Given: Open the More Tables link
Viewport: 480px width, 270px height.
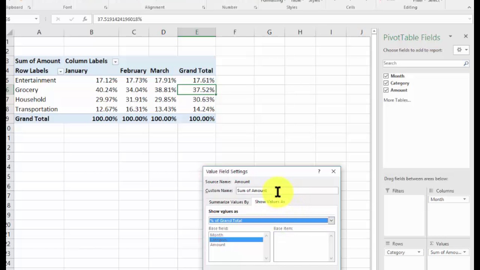Looking at the screenshot, I should click(x=397, y=100).
